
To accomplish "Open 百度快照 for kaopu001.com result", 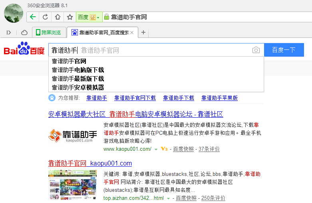I will pyautogui.click(x=183, y=149).
